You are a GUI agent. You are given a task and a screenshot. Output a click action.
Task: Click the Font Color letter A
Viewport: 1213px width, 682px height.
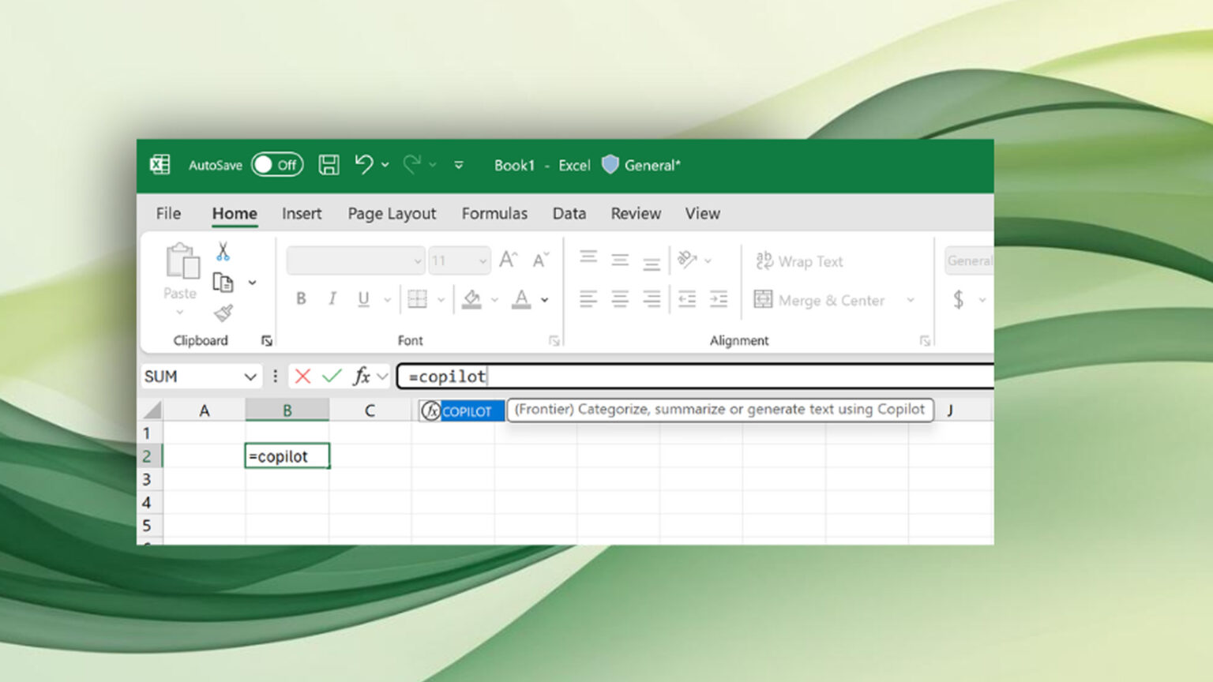point(521,299)
